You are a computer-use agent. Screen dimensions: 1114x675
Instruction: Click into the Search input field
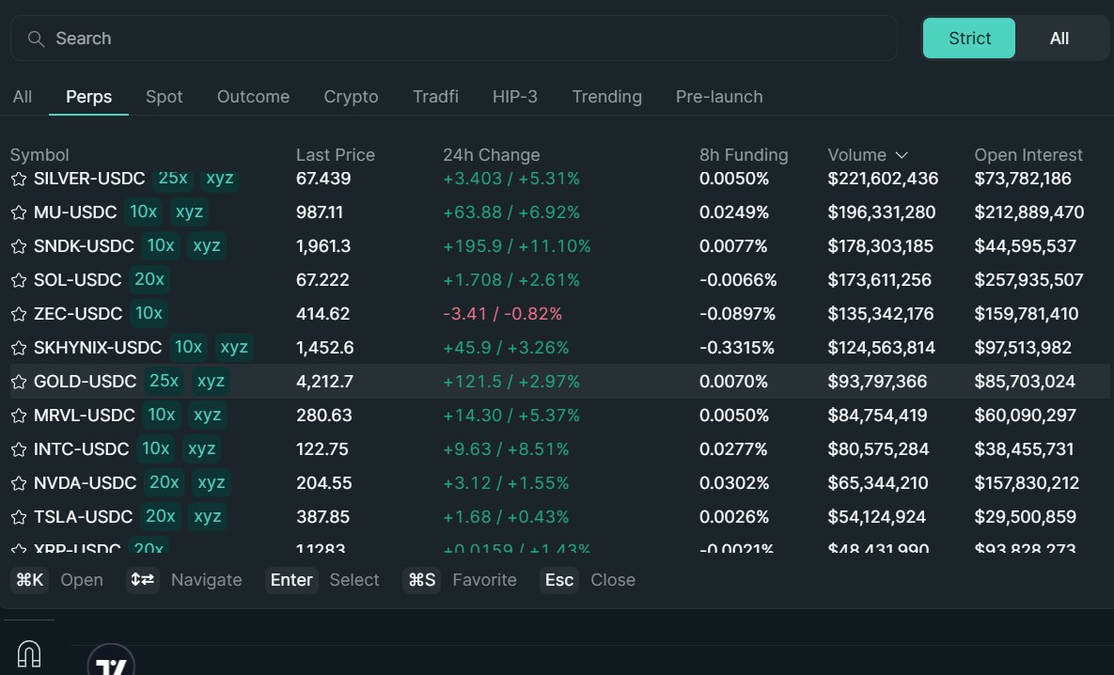click(x=454, y=39)
